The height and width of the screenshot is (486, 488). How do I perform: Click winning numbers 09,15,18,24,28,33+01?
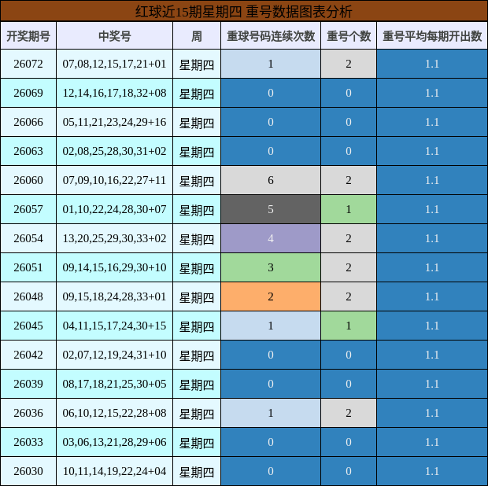115,296
